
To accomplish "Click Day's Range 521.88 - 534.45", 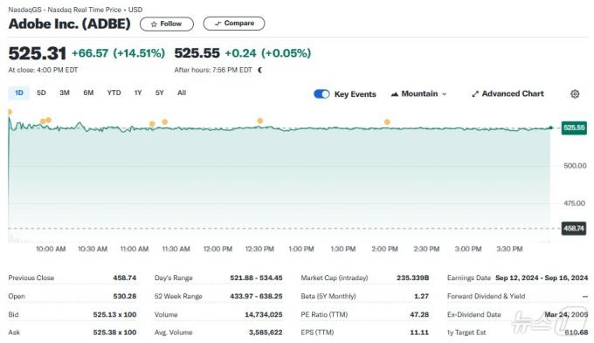I will click(256, 278).
